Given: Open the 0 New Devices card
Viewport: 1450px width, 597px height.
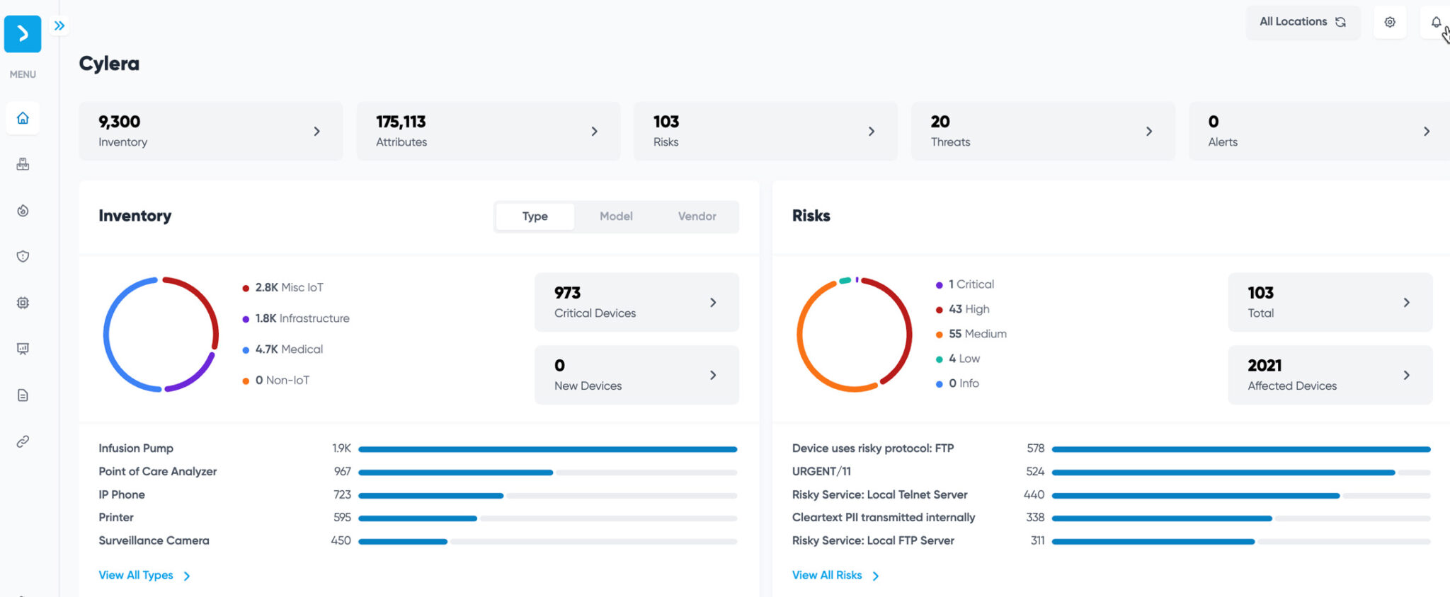Looking at the screenshot, I should click(x=636, y=375).
